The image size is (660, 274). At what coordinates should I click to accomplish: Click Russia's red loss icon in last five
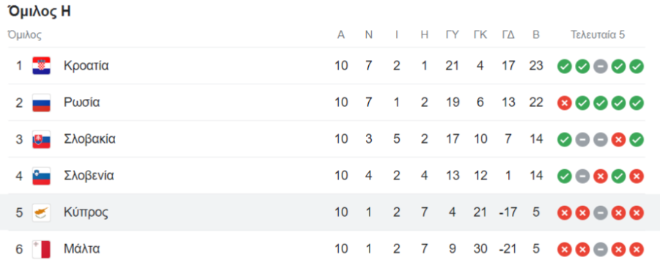(565, 103)
